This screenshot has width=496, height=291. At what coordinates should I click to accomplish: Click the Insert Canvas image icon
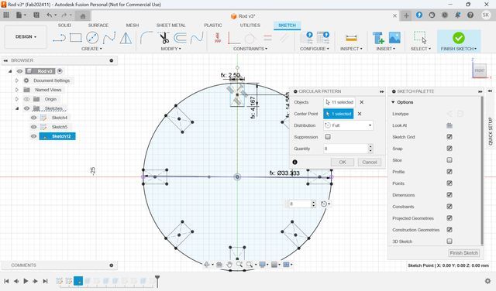point(394,38)
